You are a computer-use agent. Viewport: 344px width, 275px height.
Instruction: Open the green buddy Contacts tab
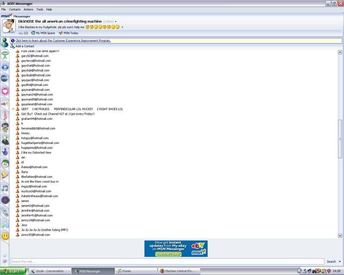tap(5, 43)
